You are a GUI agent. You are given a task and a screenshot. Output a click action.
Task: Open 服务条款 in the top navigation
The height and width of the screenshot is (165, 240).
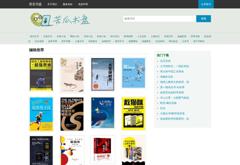67,4
